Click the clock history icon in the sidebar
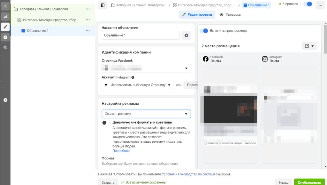The image size is (327, 185). 5,37
